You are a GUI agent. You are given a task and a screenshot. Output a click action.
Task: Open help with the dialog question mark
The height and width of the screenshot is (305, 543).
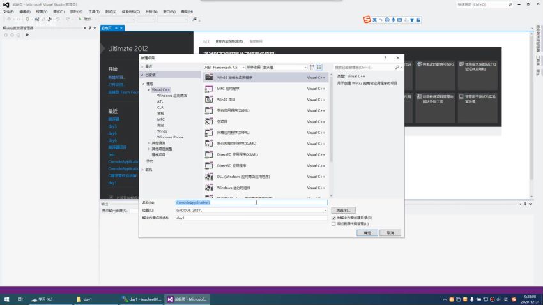385,58
